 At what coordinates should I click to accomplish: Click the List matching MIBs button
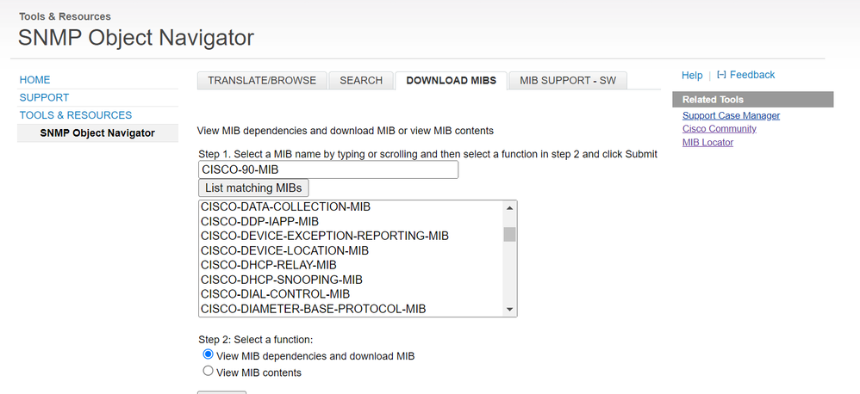pyautogui.click(x=253, y=188)
